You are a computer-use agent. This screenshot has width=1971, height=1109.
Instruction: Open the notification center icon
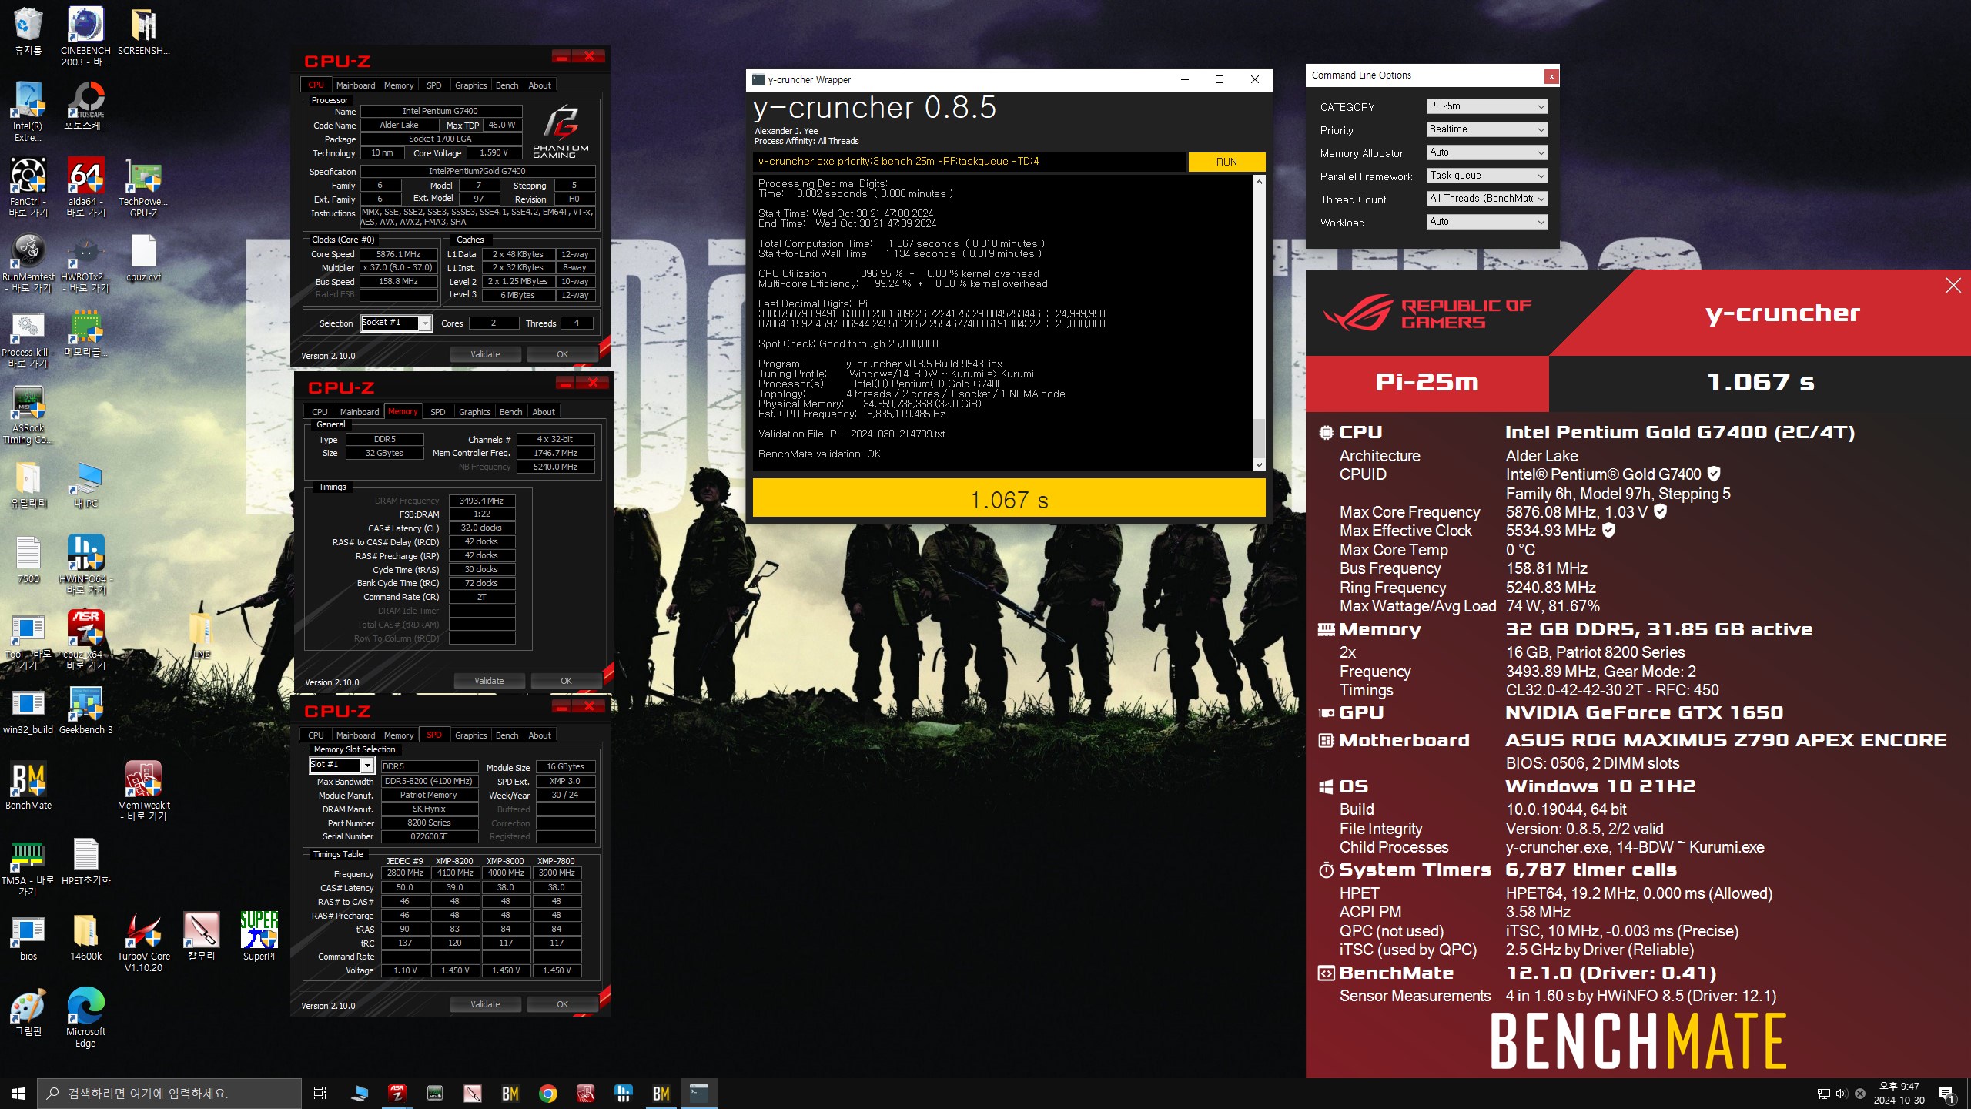(1947, 1094)
